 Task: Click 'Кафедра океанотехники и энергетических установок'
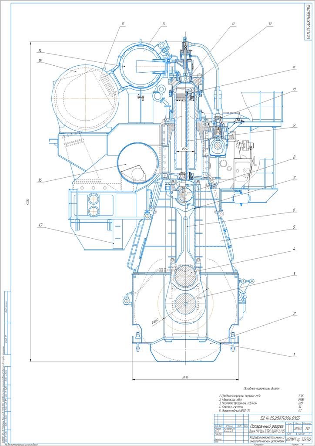click(267, 439)
